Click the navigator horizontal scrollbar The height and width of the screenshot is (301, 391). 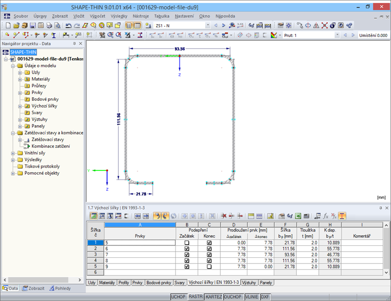38,280
